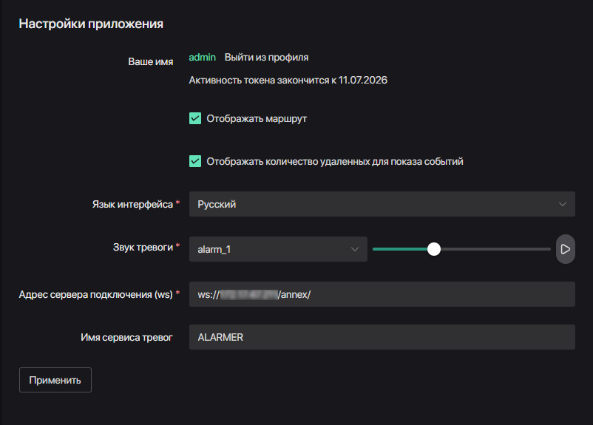Click the 'admin' username

[203, 57]
